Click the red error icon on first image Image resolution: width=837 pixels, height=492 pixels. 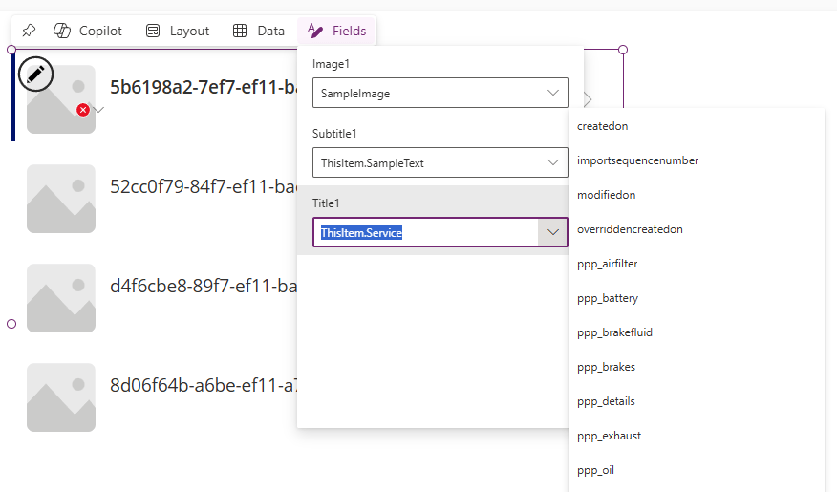point(83,110)
